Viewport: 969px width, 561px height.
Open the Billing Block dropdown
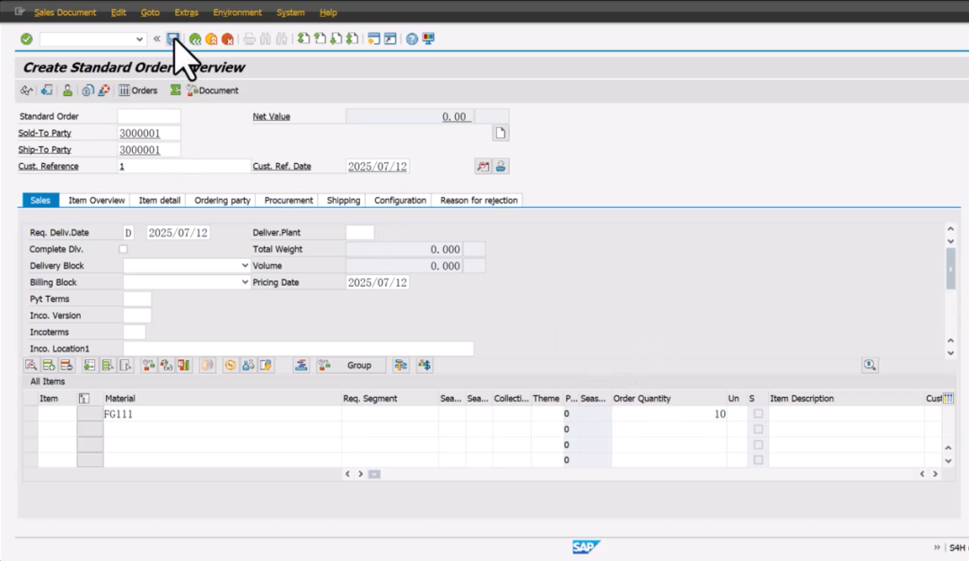(245, 282)
